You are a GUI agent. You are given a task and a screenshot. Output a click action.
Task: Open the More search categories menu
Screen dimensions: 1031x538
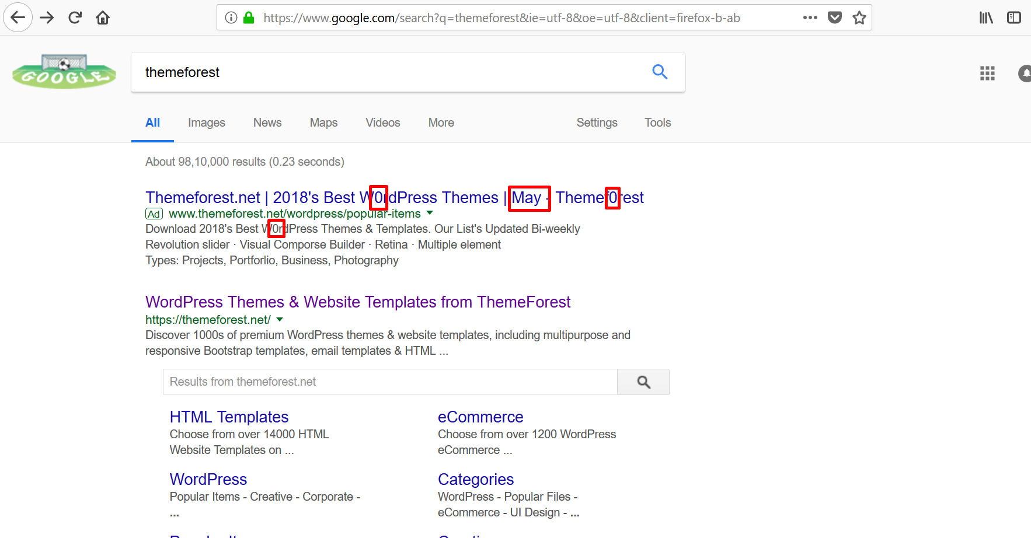click(x=441, y=123)
